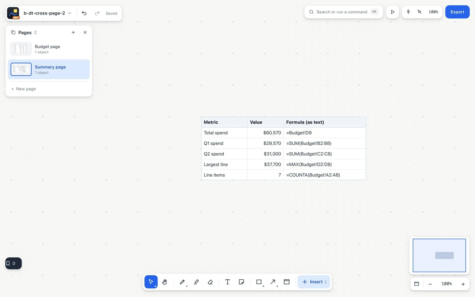The height and width of the screenshot is (297, 475).
Task: Add a page with the plus icon
Action: (x=73, y=32)
